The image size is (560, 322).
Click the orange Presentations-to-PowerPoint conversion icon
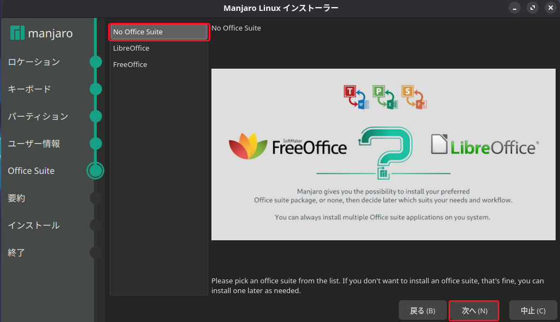point(414,96)
